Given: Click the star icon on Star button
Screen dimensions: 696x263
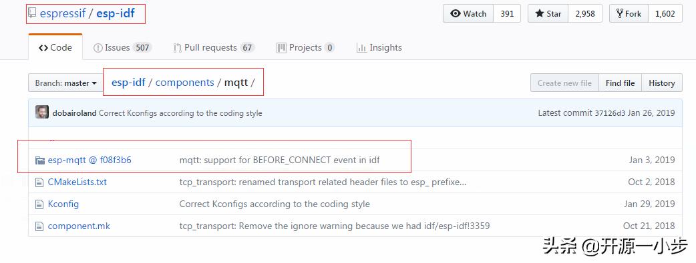Looking at the screenshot, I should click(540, 14).
